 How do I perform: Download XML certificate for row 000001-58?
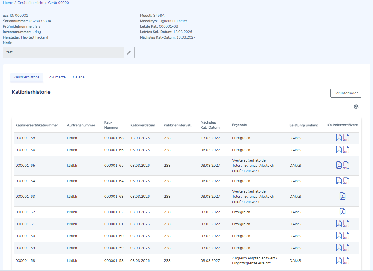[x=346, y=260]
